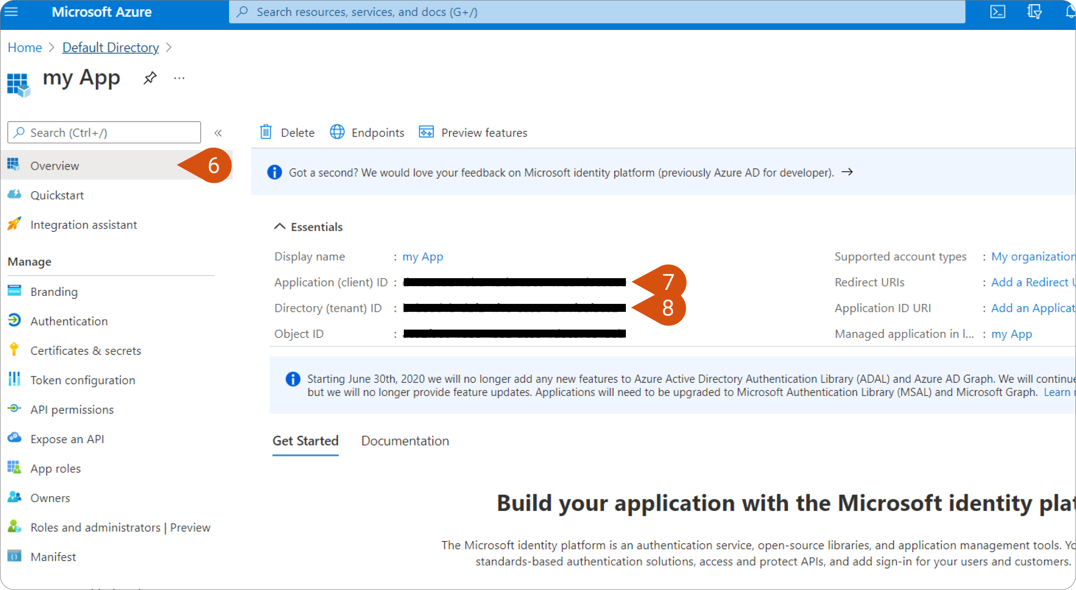Click the ADAL notice info icon
This screenshot has height=590, width=1076.
click(x=293, y=379)
